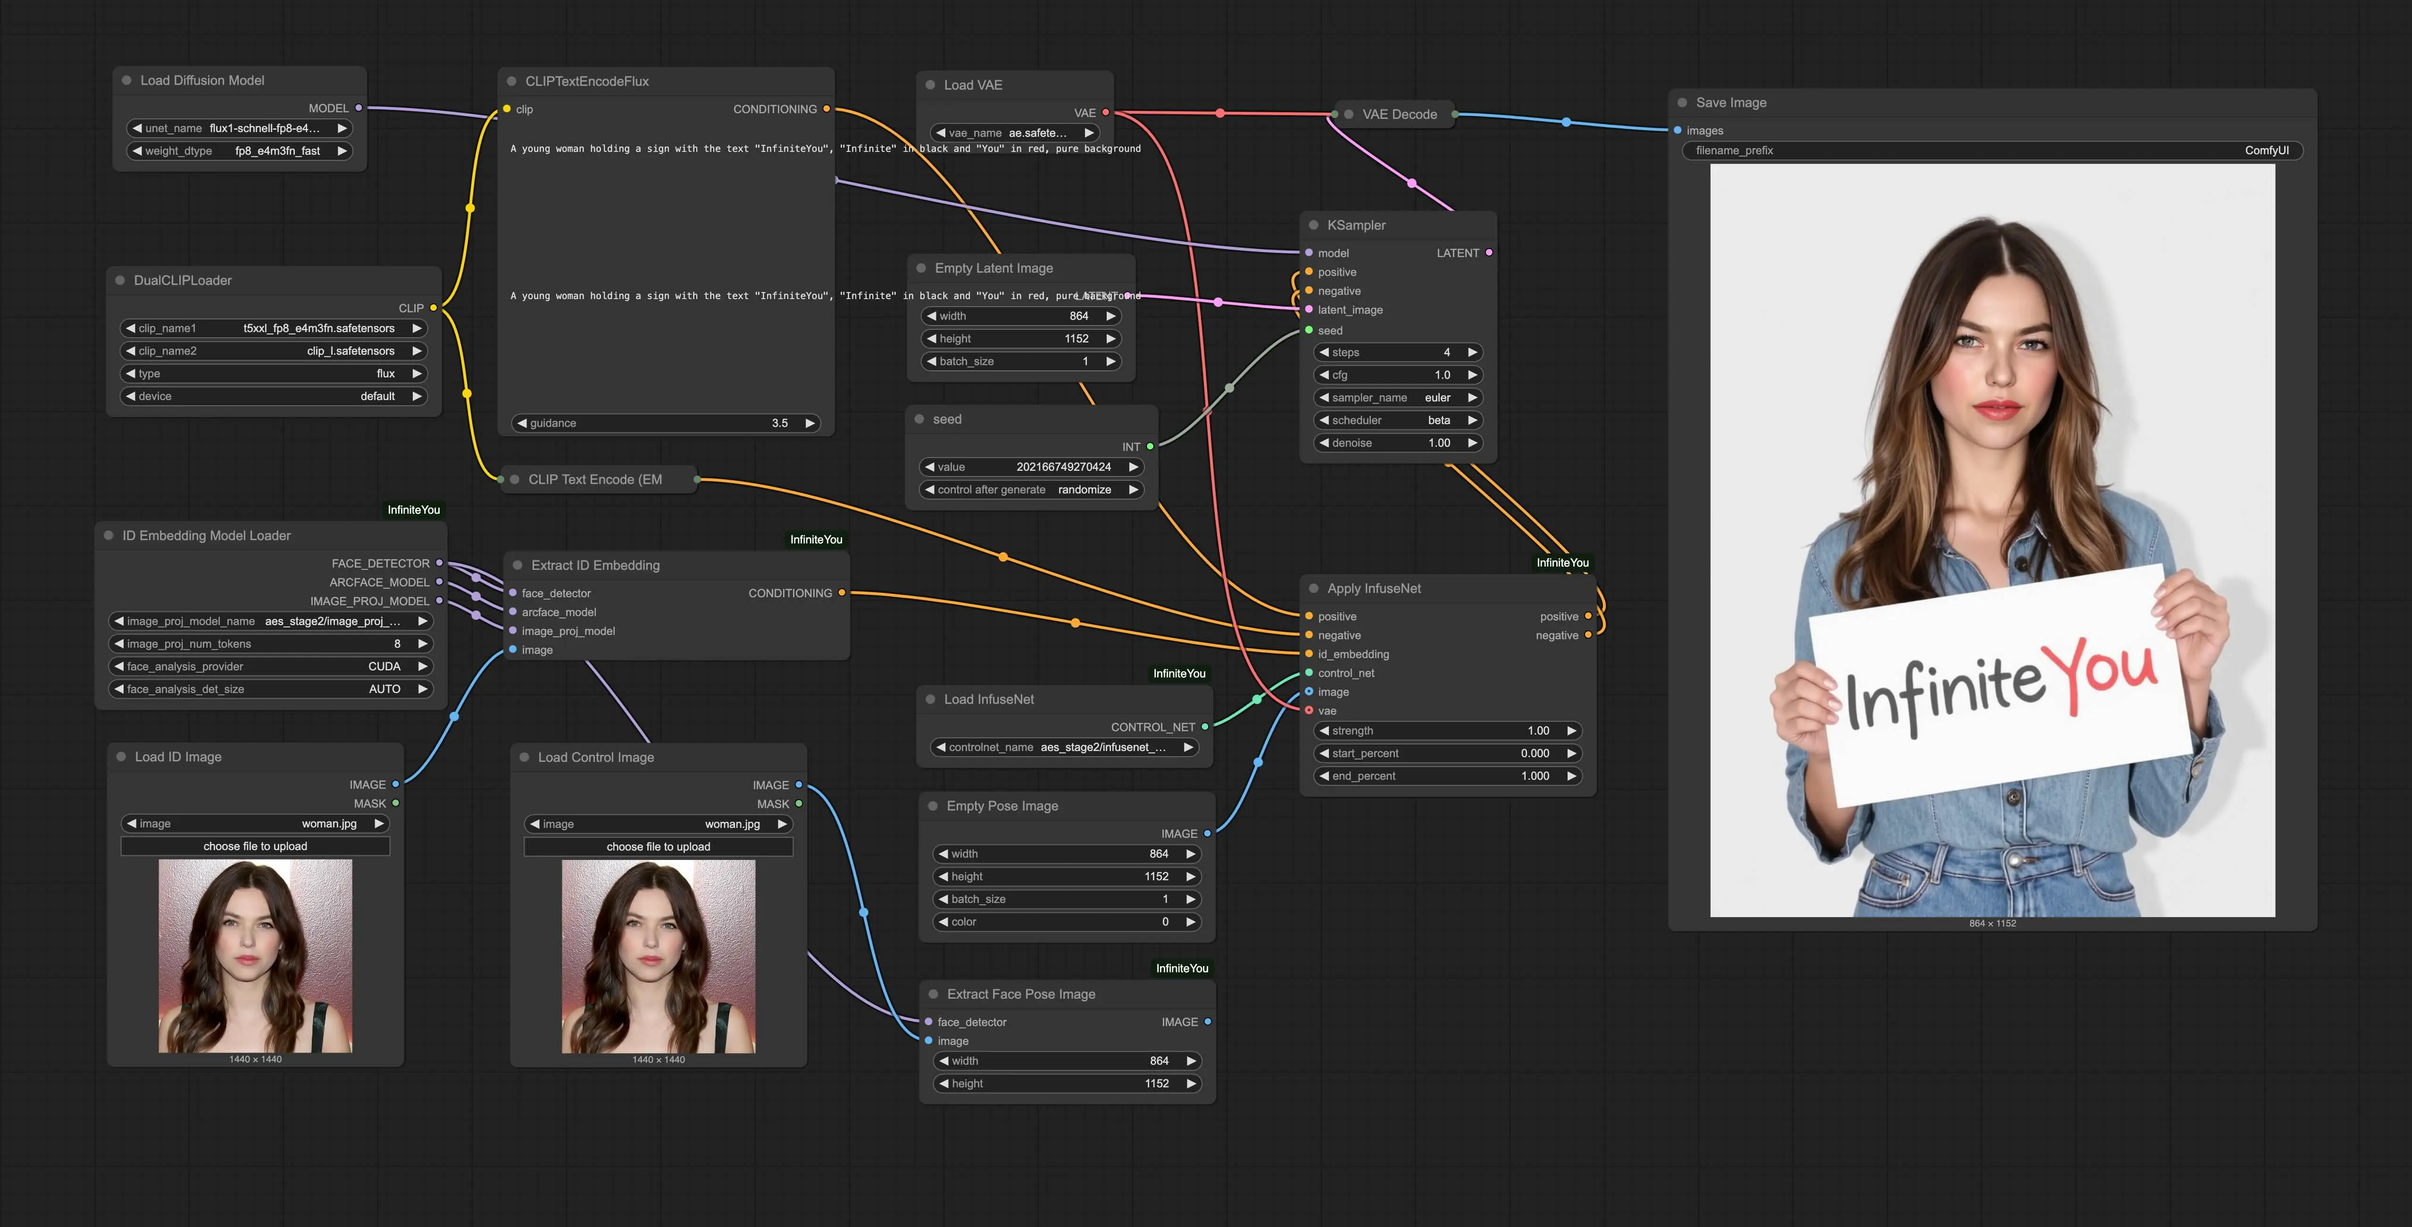Collapse the Load Diffusion Model node dot
Image resolution: width=2412 pixels, height=1227 pixels.
click(126, 81)
